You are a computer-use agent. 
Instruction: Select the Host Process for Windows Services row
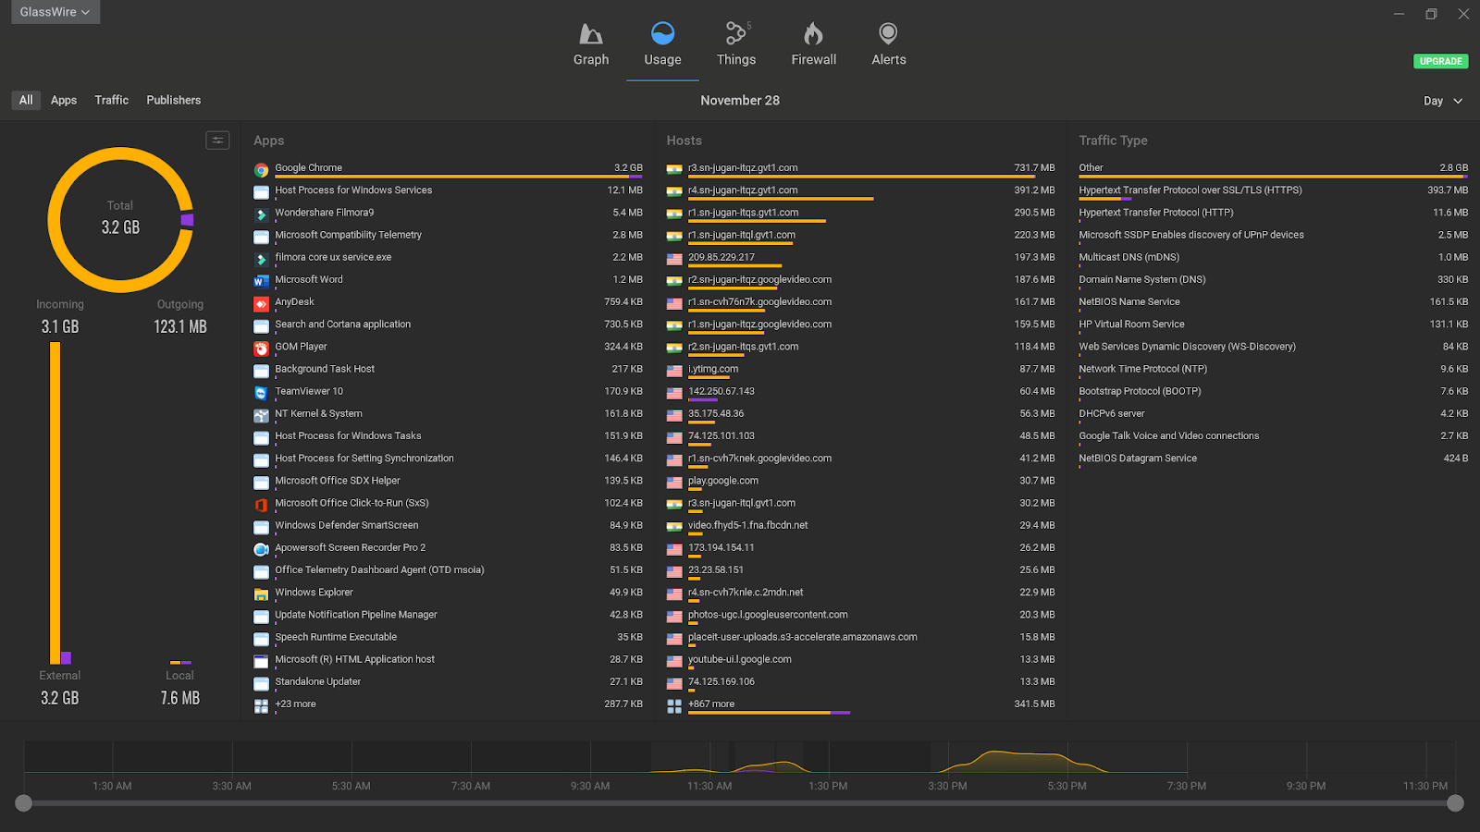tap(448, 190)
